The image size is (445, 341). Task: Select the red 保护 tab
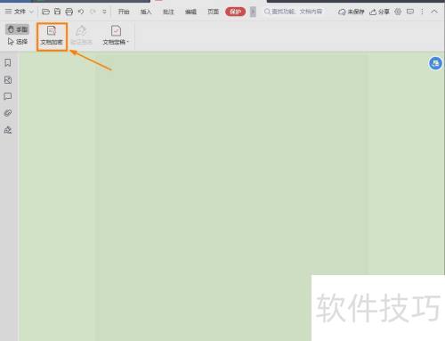(236, 12)
